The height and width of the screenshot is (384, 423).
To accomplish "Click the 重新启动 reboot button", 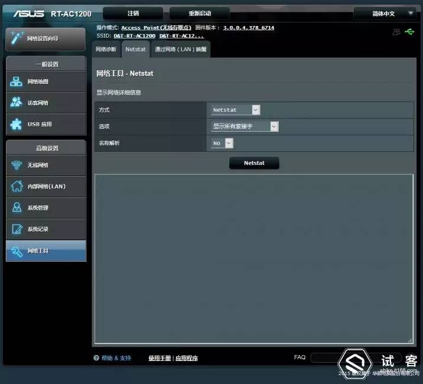I will pos(199,13).
